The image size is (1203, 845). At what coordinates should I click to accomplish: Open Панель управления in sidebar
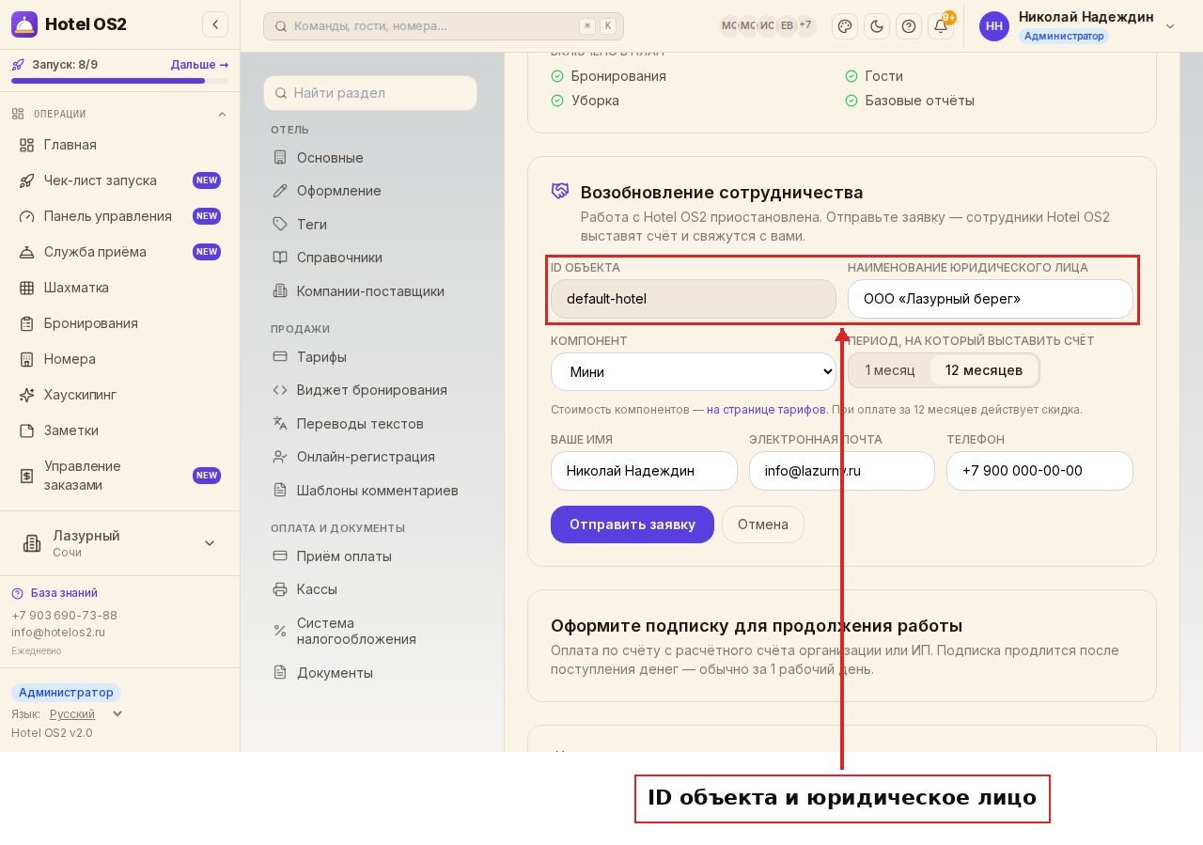119,216
